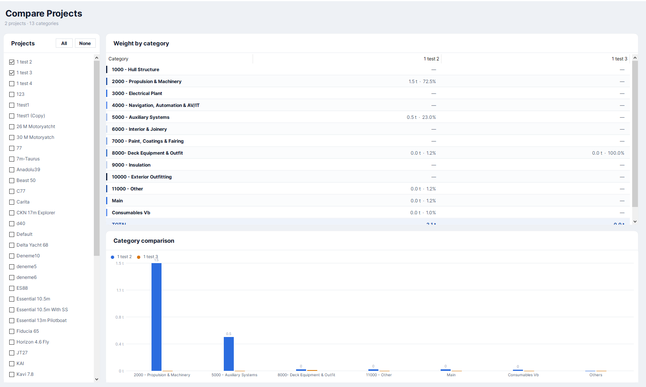Tick the Delta Yacht 68 checkbox
This screenshot has height=387, width=646.
coord(12,245)
